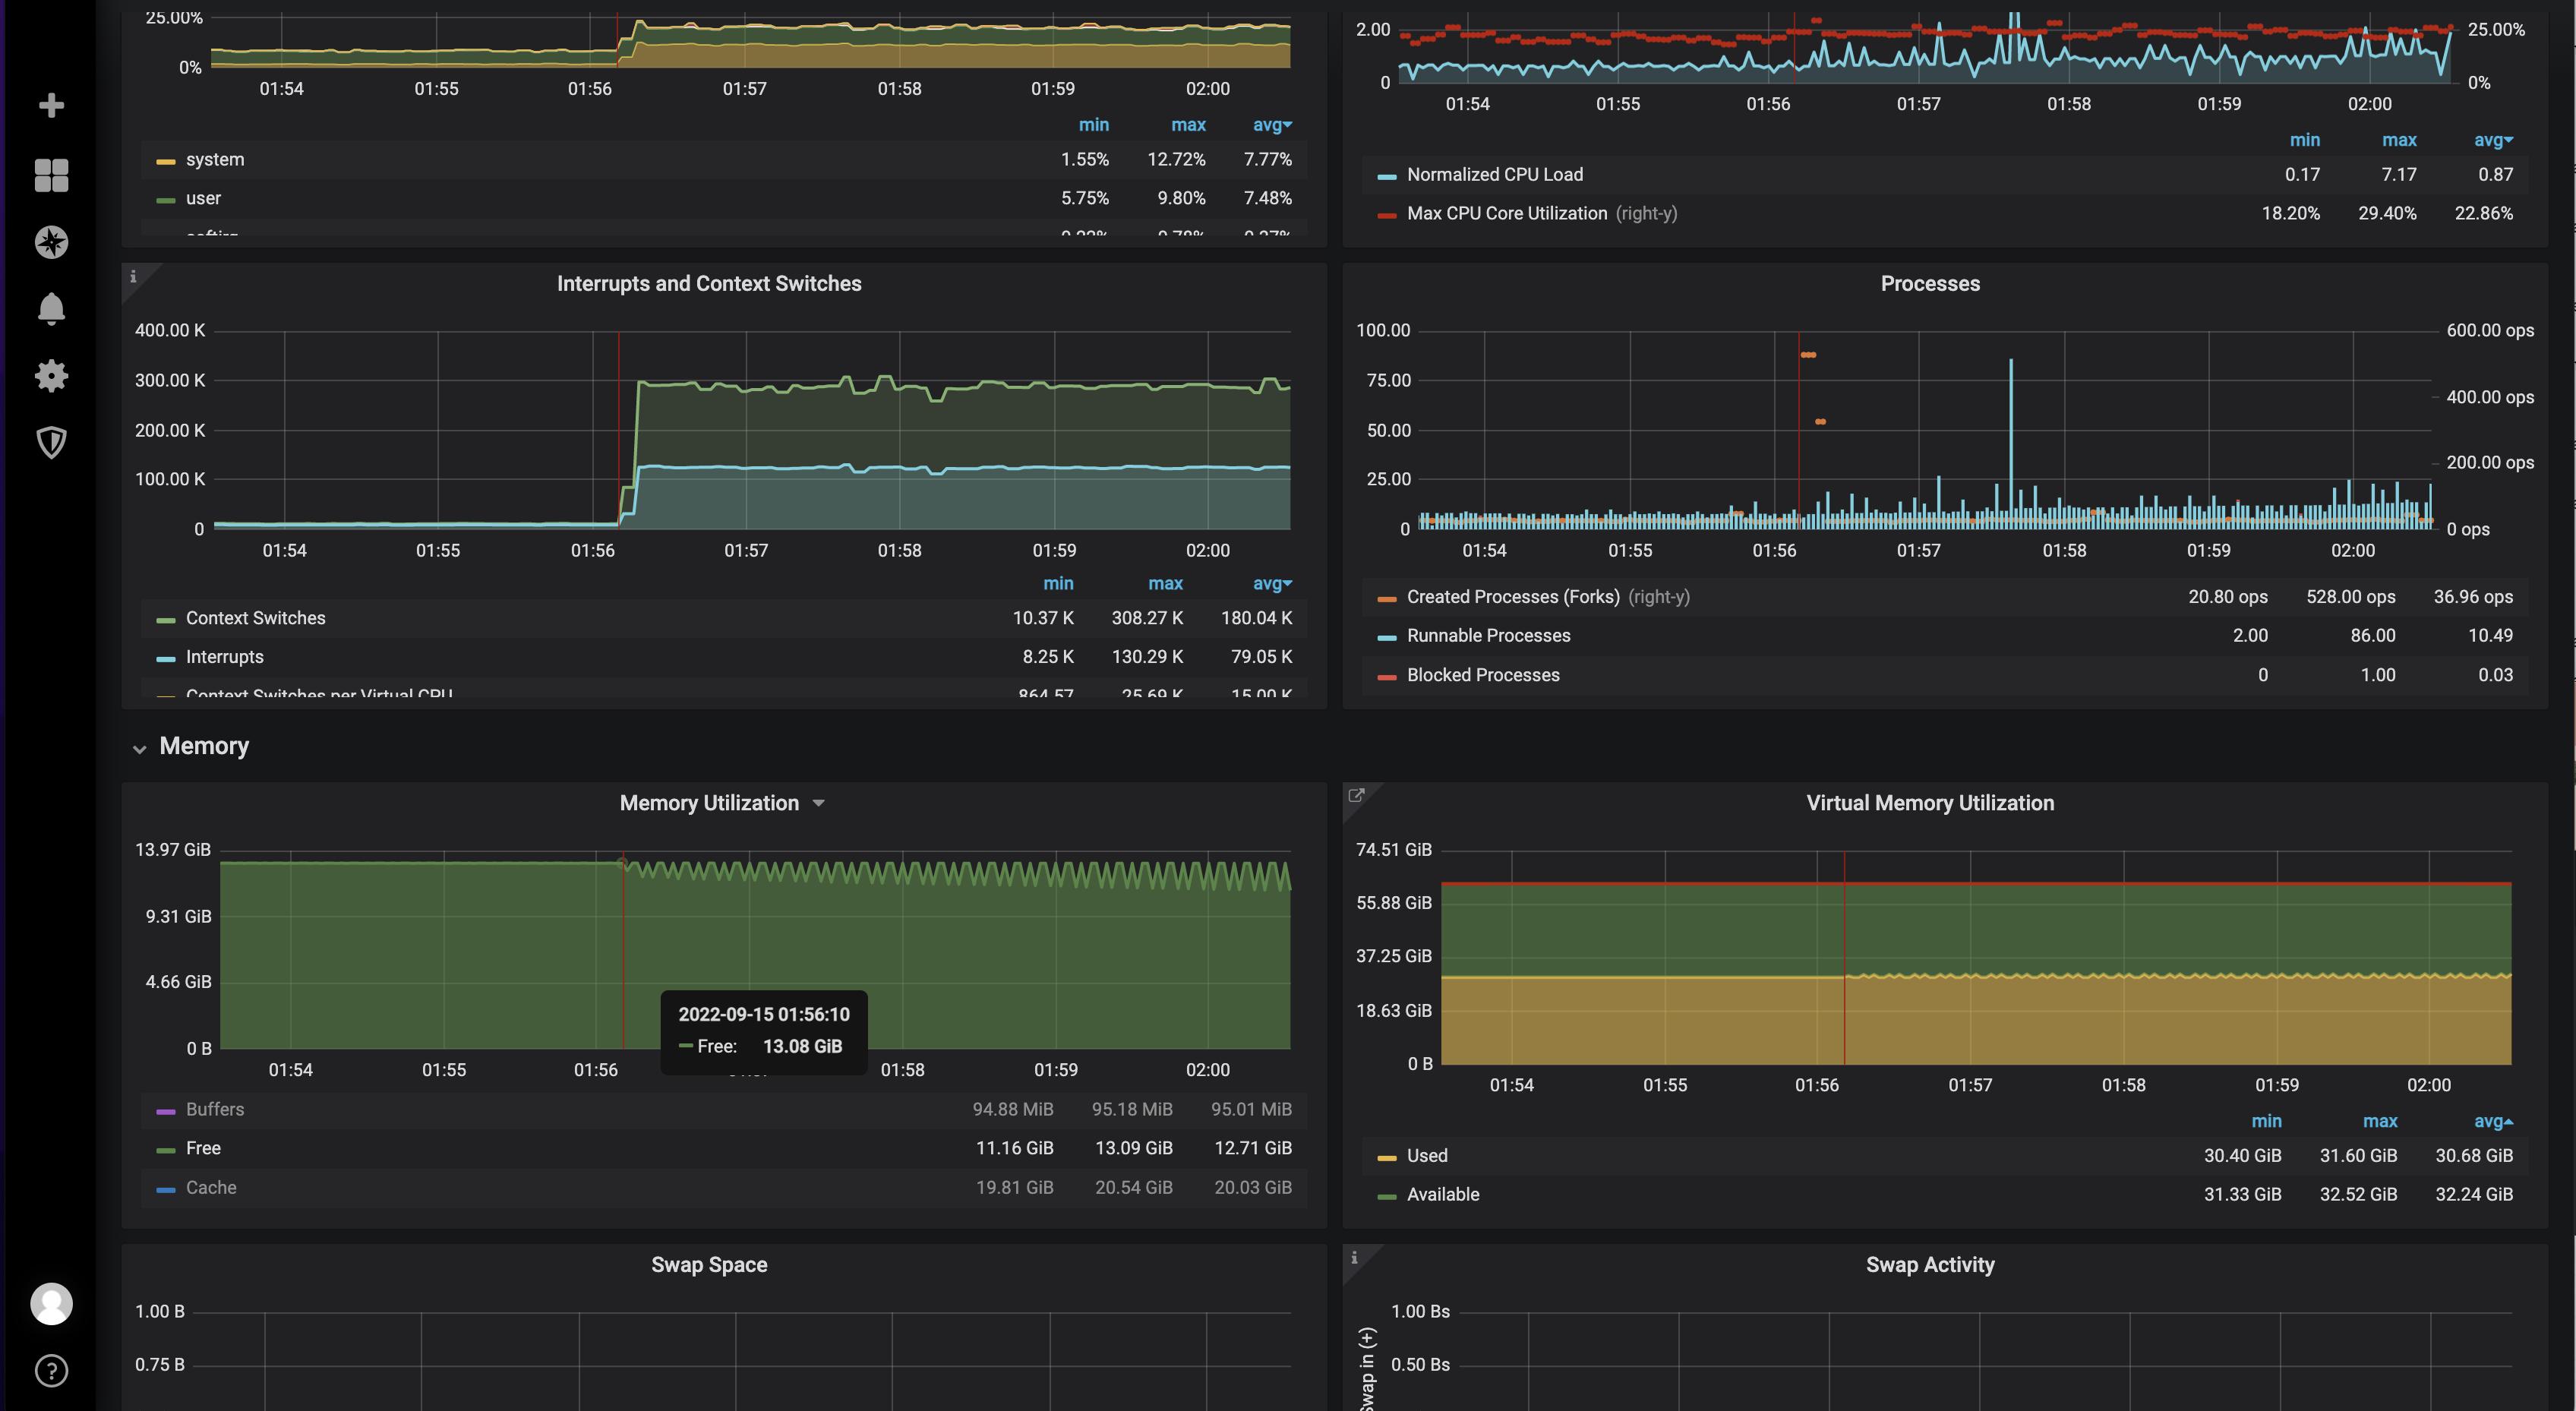Click the Create plus icon in sidebar
Viewport: 2576px width, 1411px height.
51,105
